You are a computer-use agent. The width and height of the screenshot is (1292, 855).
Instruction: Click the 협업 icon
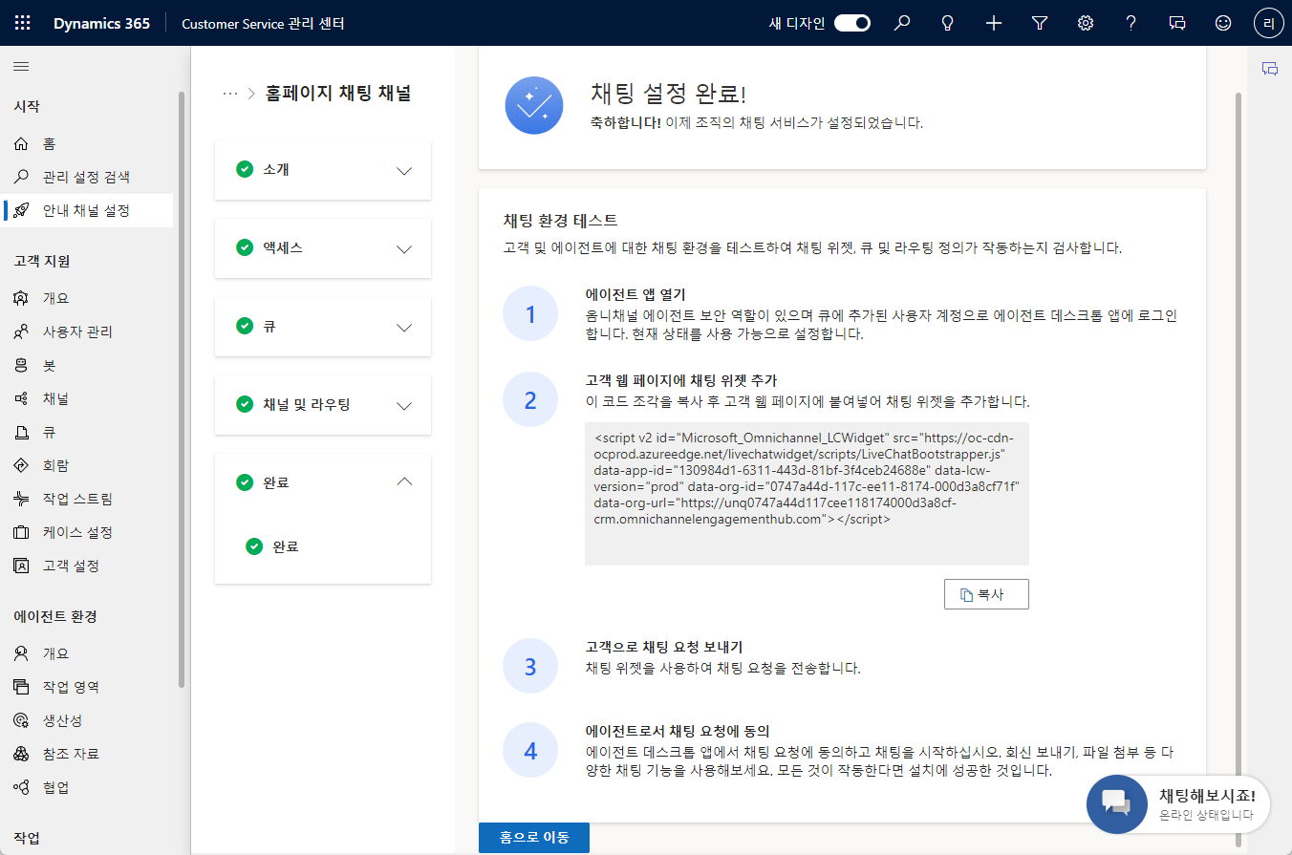(x=21, y=787)
